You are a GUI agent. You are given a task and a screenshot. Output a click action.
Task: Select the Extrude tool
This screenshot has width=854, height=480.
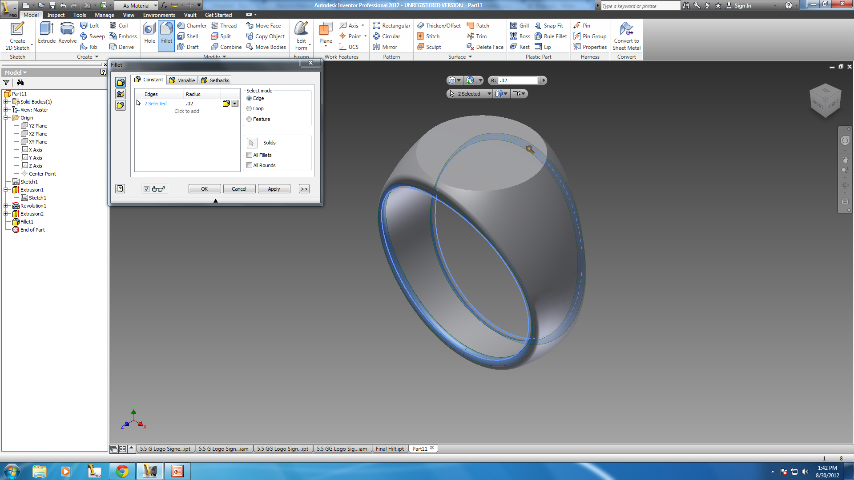click(47, 32)
